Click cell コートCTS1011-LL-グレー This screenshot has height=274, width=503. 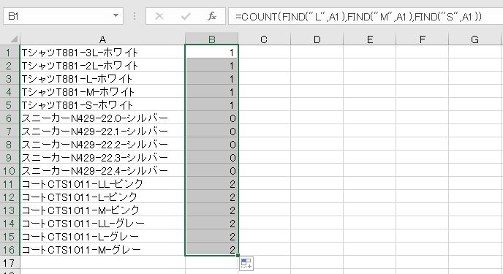coord(102,223)
